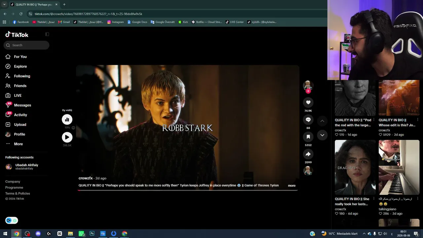Open File Explorer from the taskbar
The height and width of the screenshot is (238, 423).
click(x=70, y=234)
